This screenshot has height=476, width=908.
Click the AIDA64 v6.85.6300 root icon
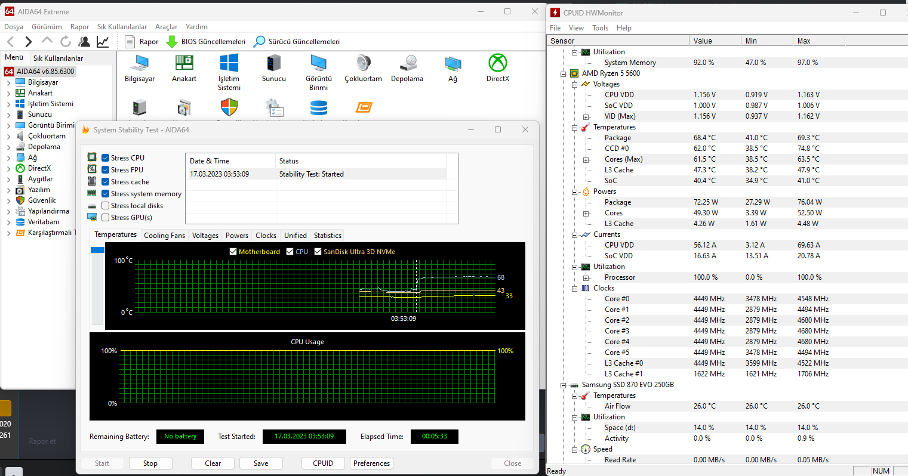pos(9,72)
